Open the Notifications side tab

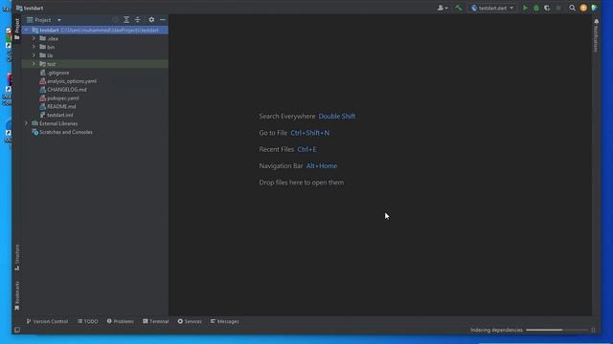596,35
